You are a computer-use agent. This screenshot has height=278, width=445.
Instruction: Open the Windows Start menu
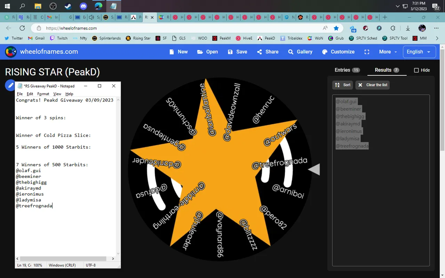(x=7, y=6)
